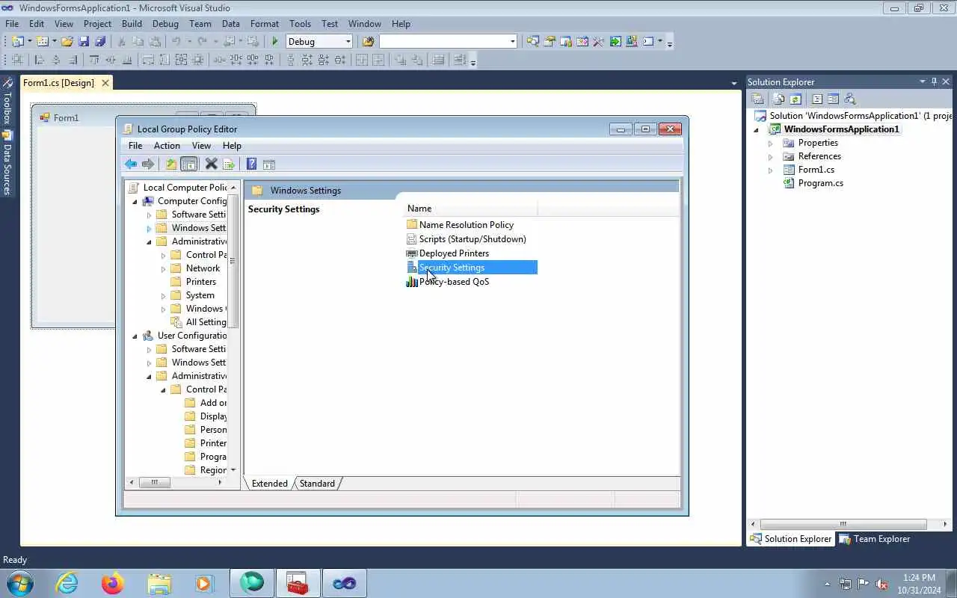Screen dimensions: 957x598
Task: Launch Internet Explorer from the taskbar
Action: [67, 583]
